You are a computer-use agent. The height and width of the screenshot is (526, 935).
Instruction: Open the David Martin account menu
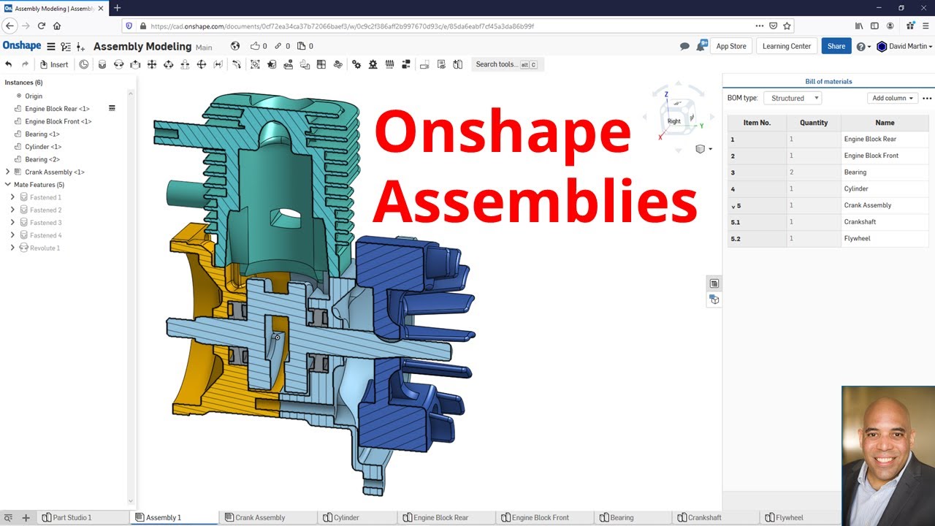coord(904,46)
